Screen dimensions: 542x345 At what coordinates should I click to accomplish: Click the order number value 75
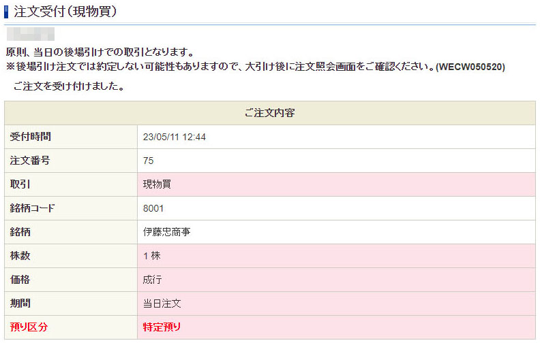click(x=149, y=161)
